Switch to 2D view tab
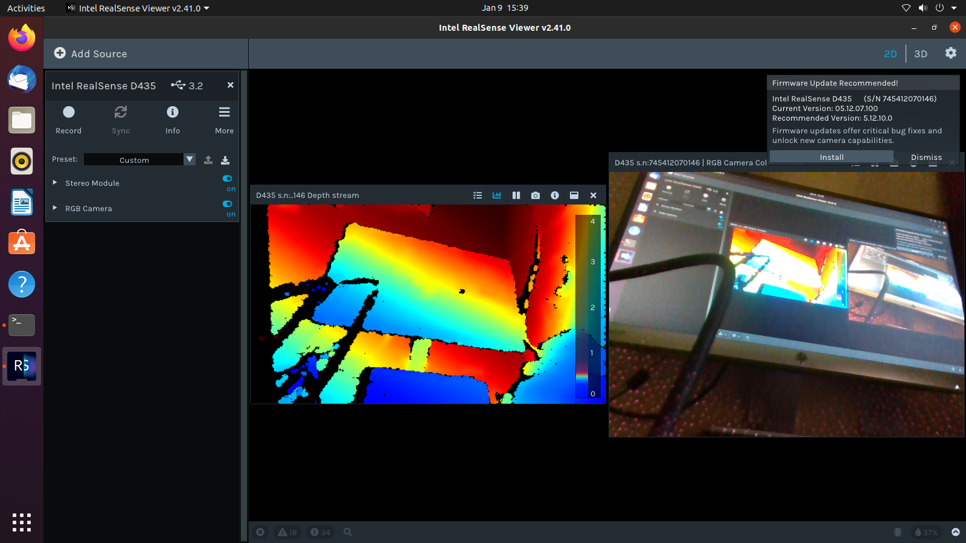The image size is (966, 543). (891, 54)
